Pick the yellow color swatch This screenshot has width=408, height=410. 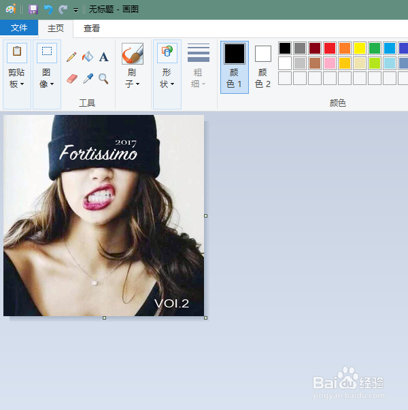tap(360, 48)
